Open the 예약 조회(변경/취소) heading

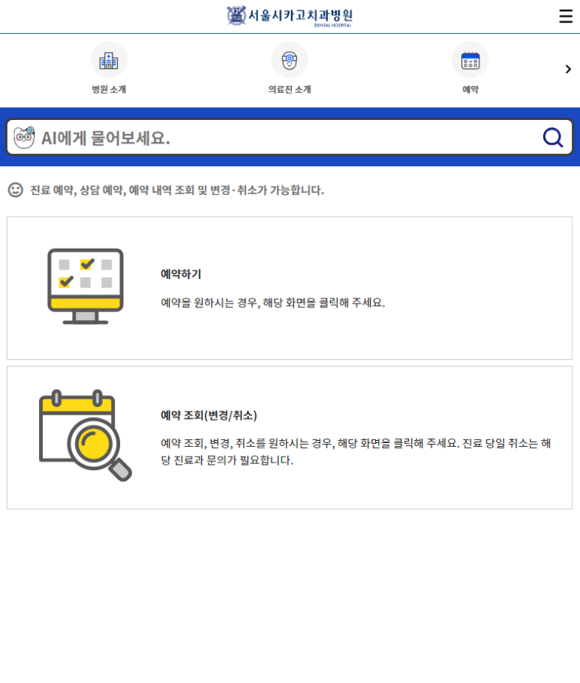(209, 415)
